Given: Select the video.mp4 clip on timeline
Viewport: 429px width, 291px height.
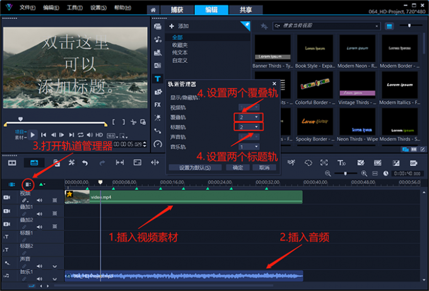Looking at the screenshot, I should pos(184,197).
